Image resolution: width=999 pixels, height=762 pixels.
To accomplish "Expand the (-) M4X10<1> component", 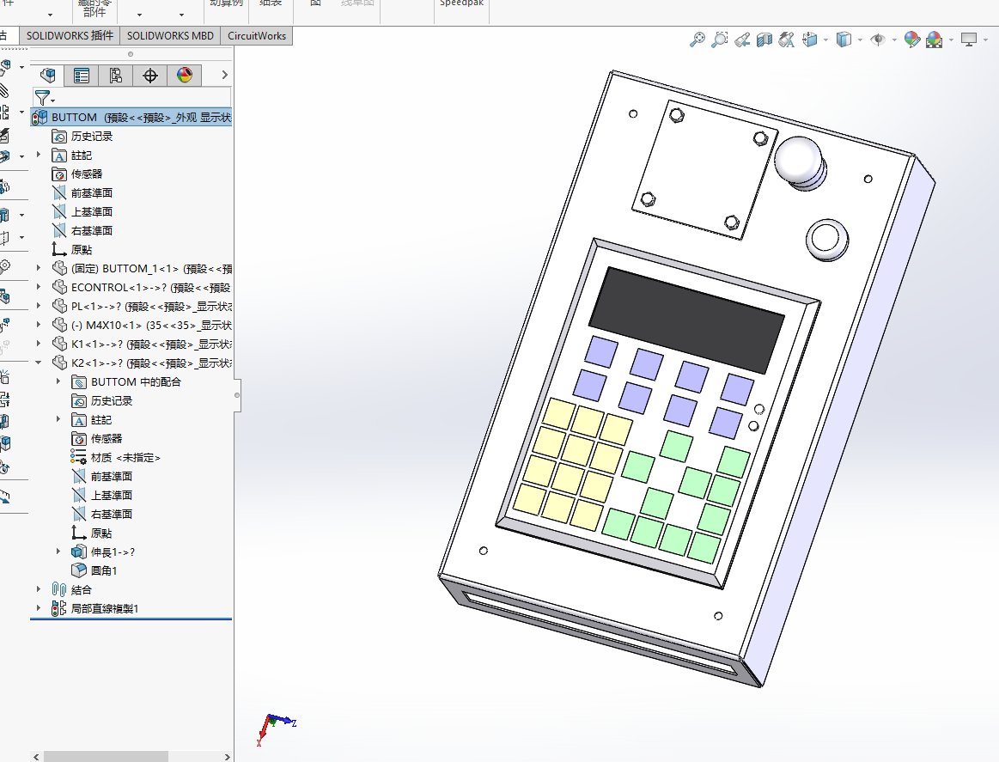I will tap(39, 325).
